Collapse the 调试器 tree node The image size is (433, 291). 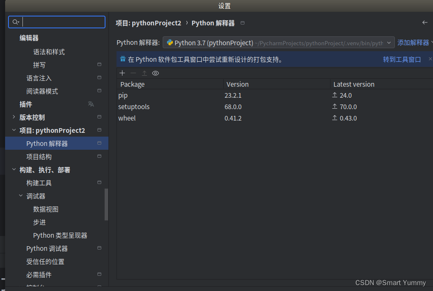(x=20, y=196)
